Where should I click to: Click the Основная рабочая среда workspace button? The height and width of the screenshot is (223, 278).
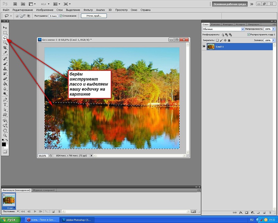click(230, 4)
